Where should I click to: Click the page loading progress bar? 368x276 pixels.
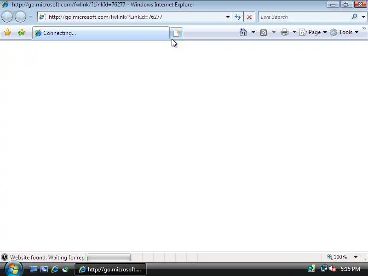[x=109, y=258]
